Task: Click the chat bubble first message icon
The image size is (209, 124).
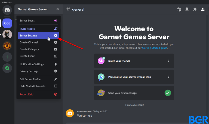Action: (101, 93)
